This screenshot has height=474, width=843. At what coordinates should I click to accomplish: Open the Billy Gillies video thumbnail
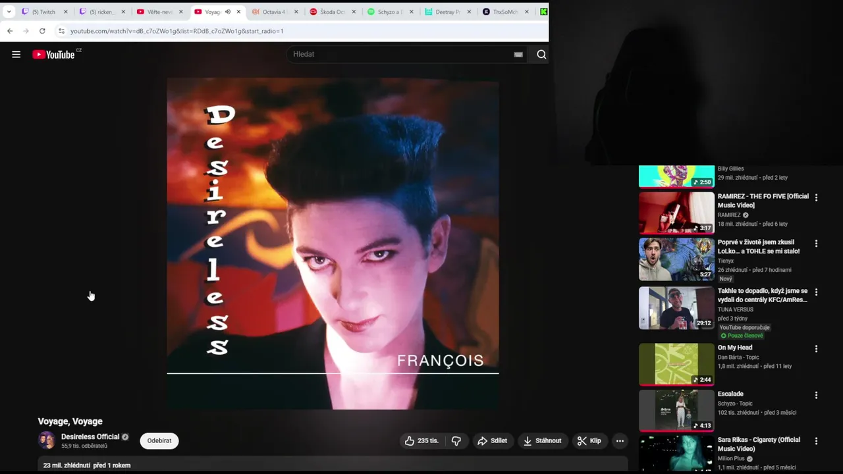click(x=676, y=176)
